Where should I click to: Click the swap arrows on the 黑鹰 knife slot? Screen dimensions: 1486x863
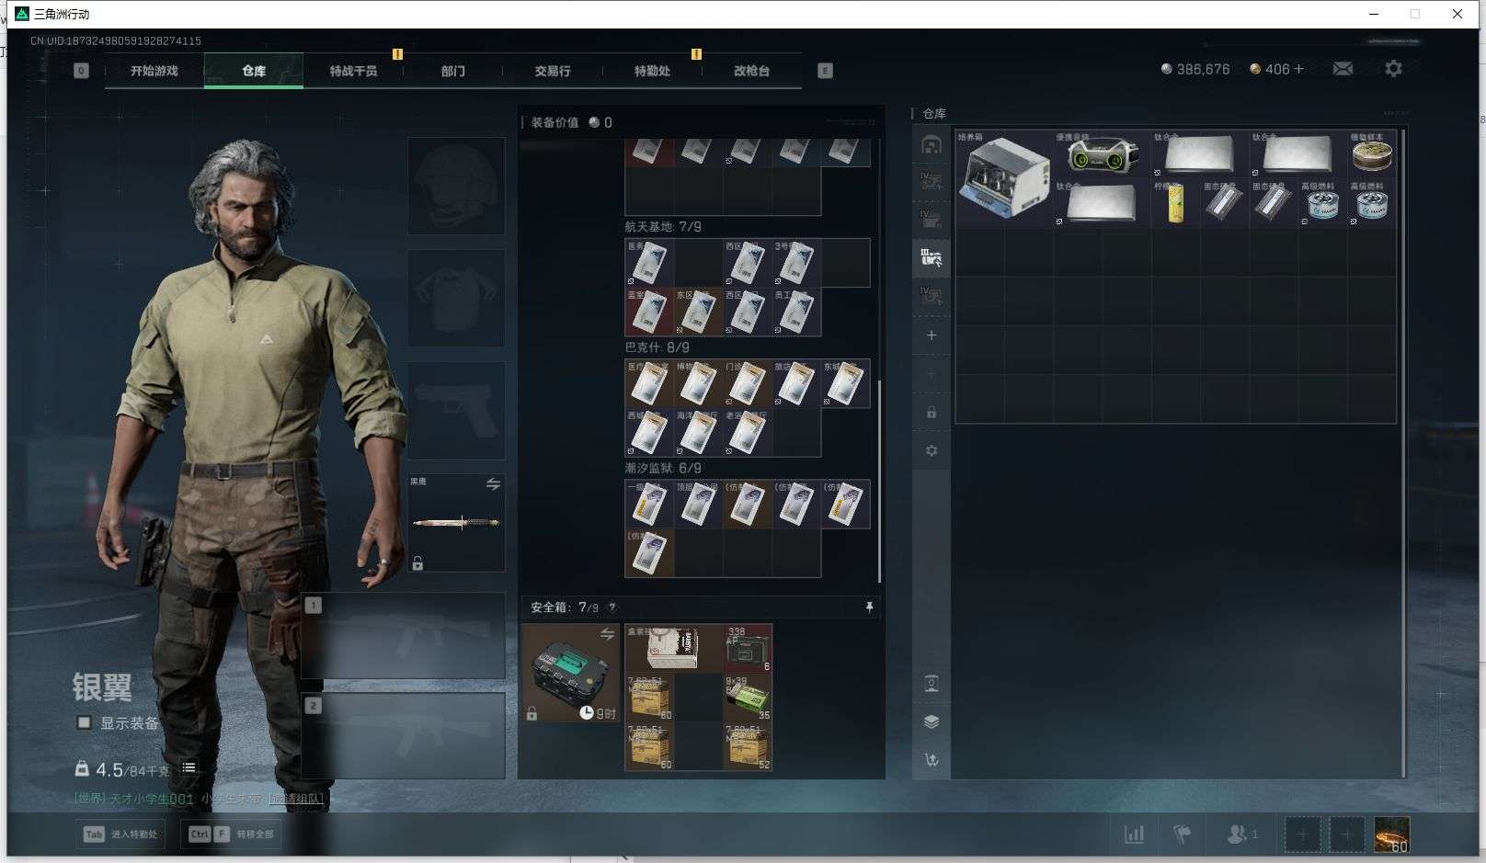[x=493, y=483]
